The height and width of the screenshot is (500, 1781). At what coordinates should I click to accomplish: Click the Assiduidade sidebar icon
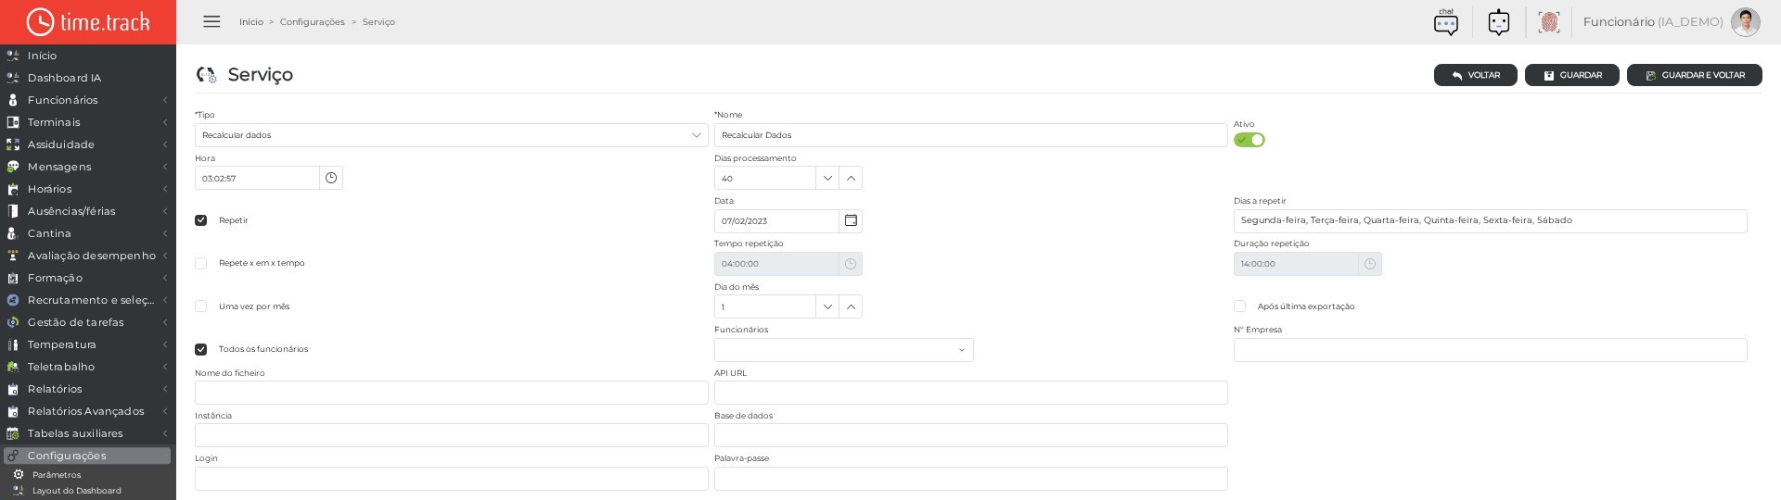coord(13,144)
